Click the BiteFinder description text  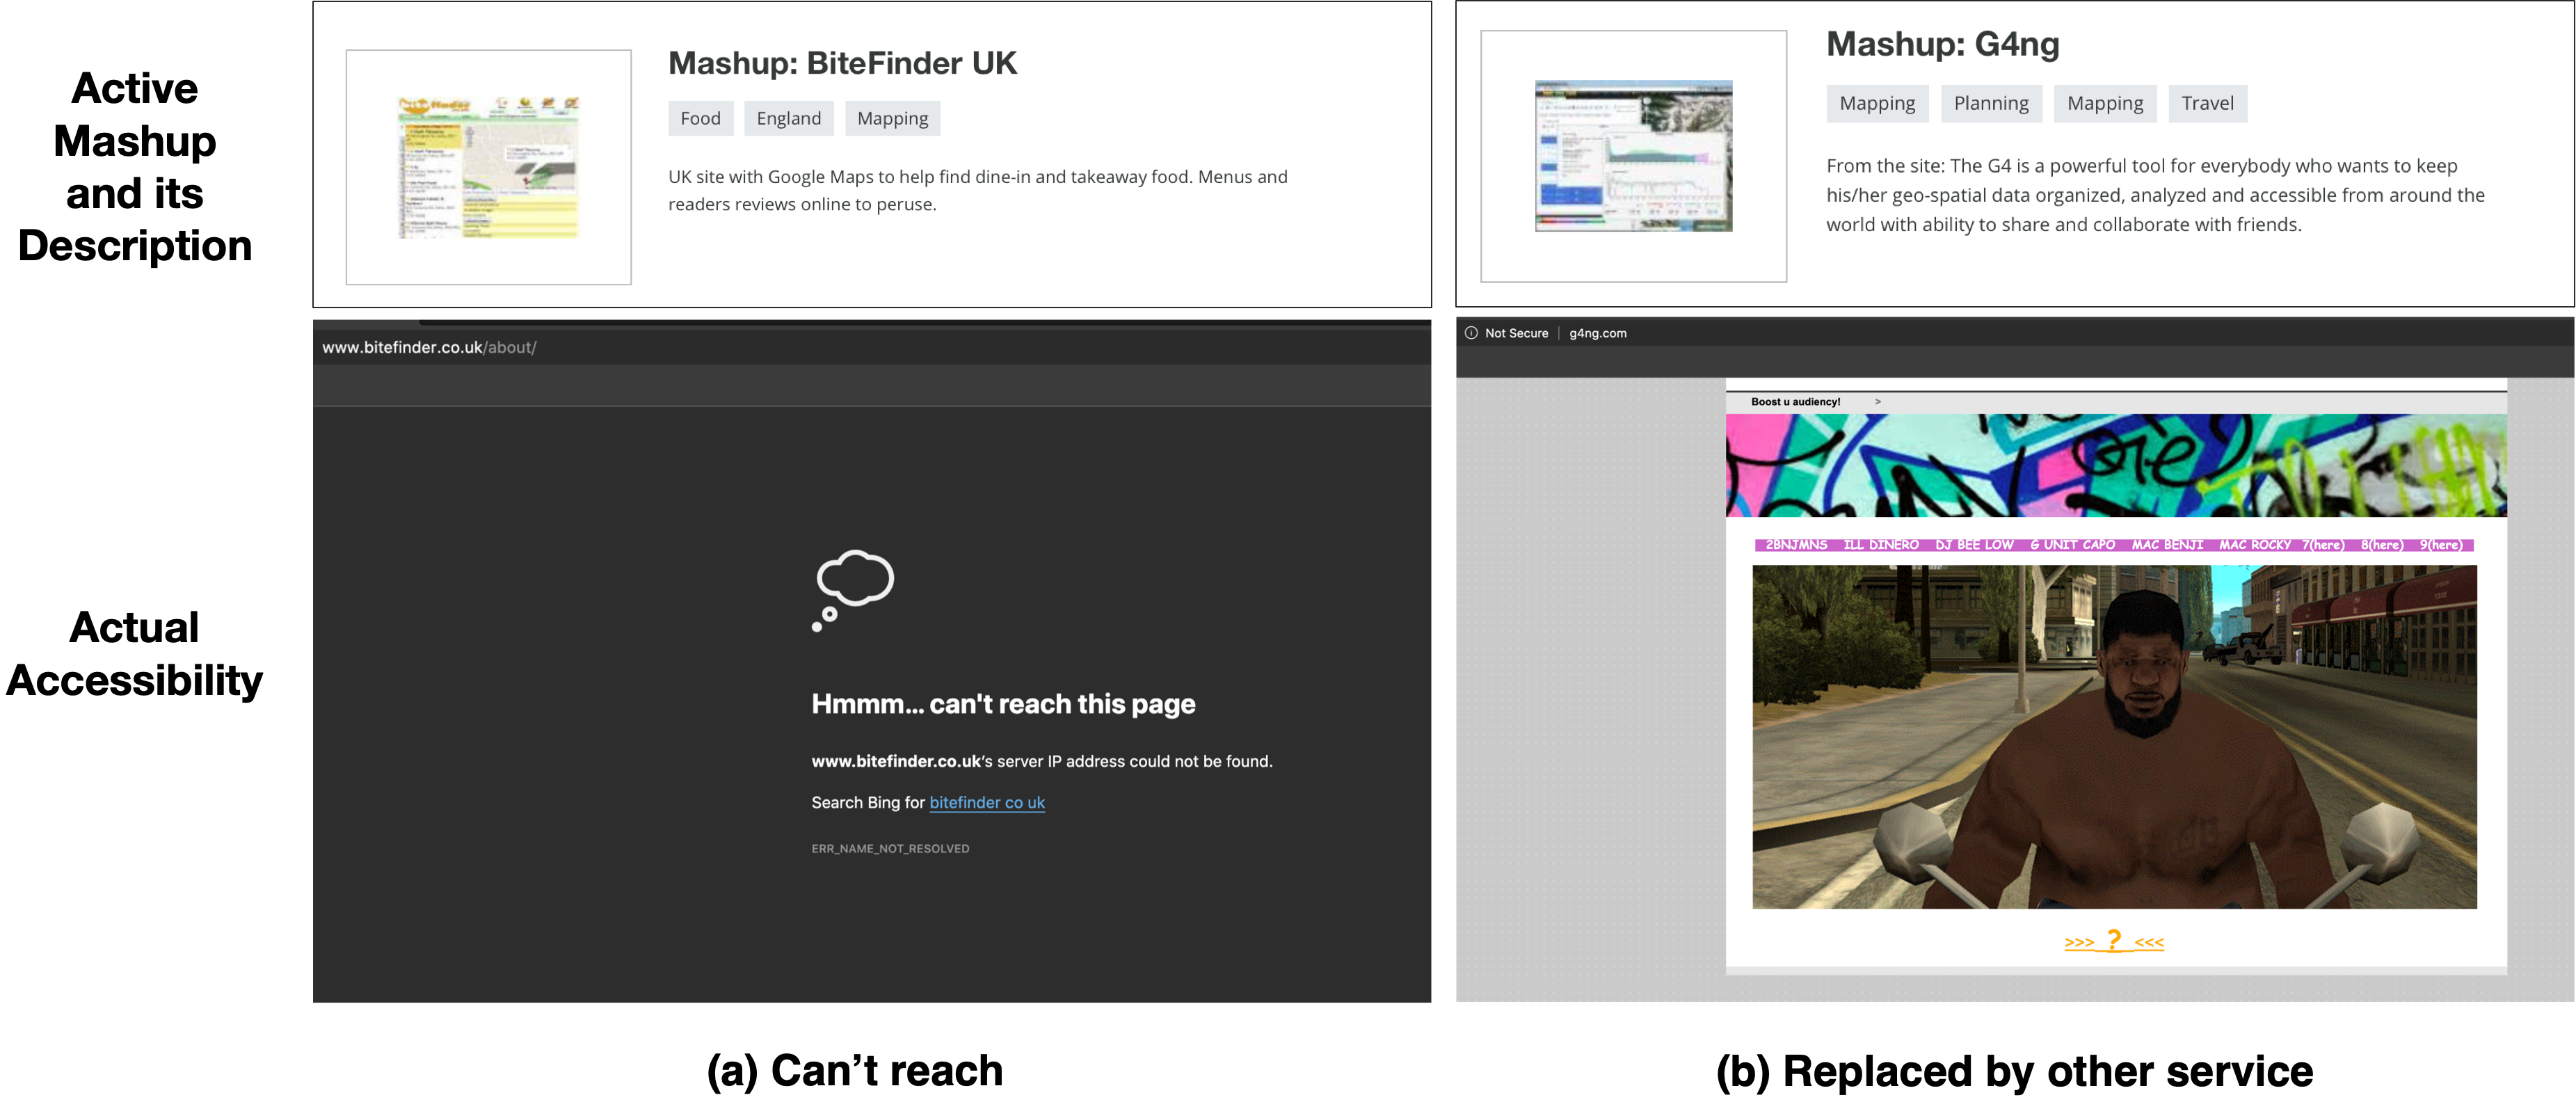pos(978,190)
